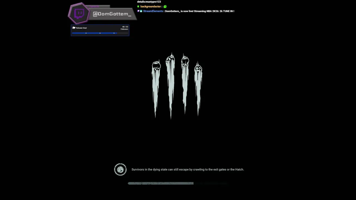Viewport: 356px width, 200px height.
Task: Click the backgroundactor chat username
Action: click(x=151, y=6)
